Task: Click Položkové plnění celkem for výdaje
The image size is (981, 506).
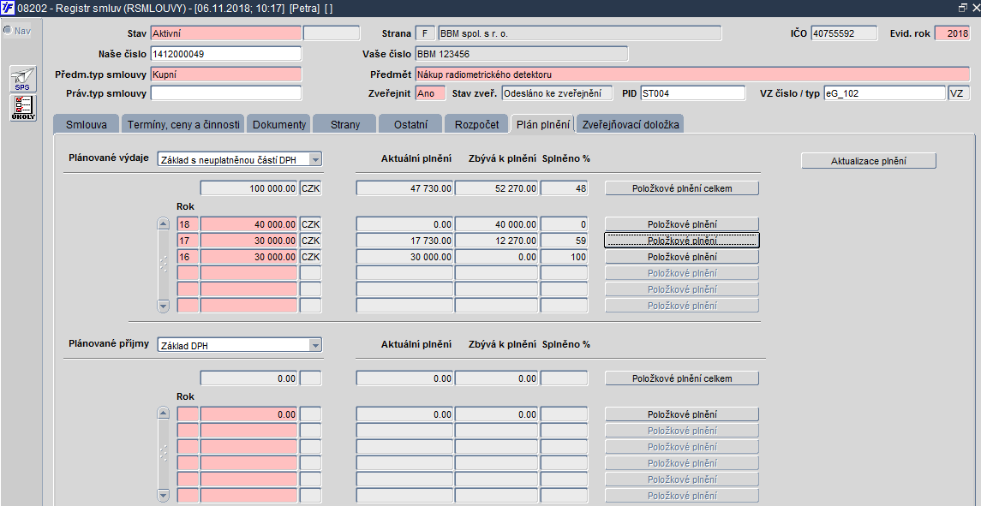Action: 682,188
